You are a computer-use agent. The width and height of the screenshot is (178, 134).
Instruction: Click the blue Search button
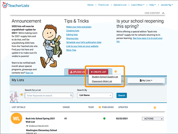point(122,95)
